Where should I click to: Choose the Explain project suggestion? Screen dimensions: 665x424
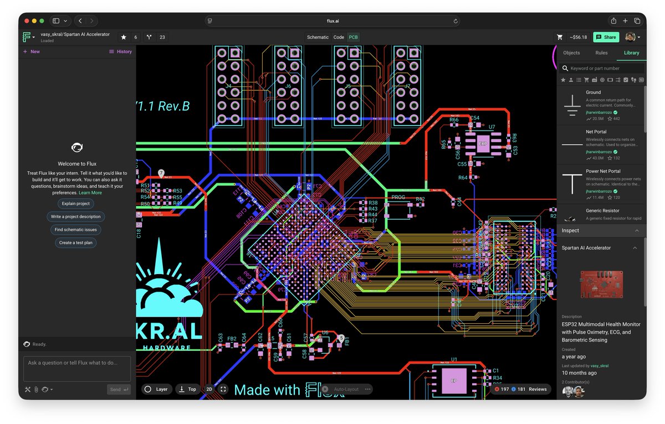(76, 204)
